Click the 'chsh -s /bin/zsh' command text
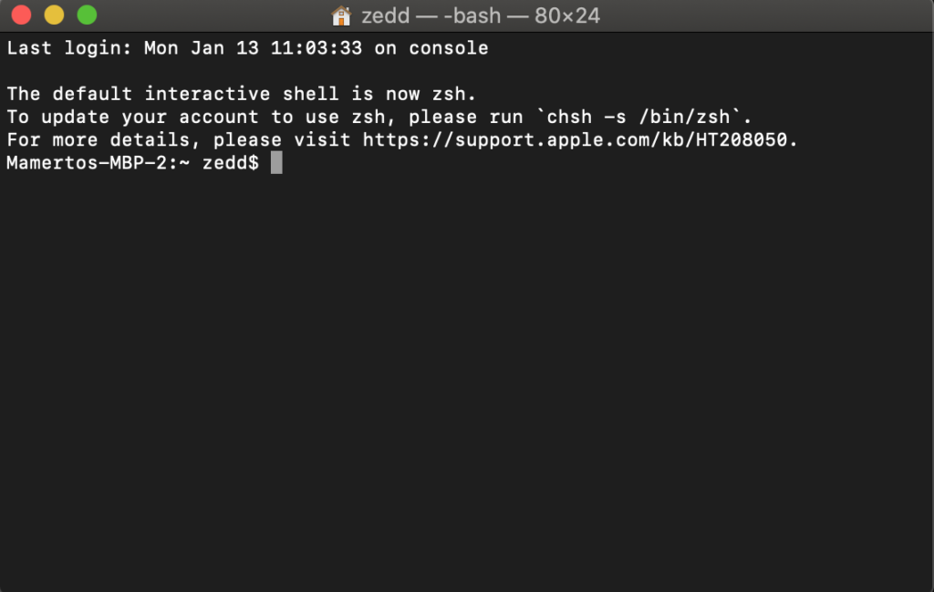This screenshot has height=592, width=934. pos(638,117)
